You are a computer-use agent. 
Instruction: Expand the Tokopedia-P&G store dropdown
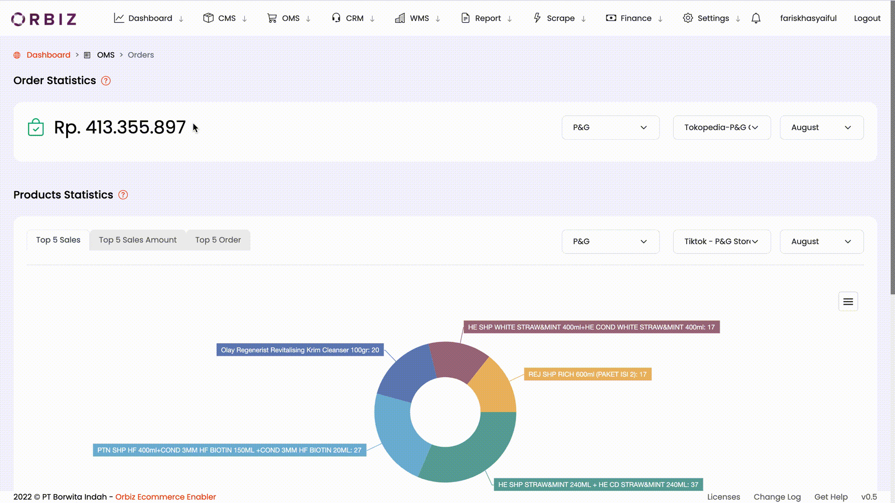(721, 128)
